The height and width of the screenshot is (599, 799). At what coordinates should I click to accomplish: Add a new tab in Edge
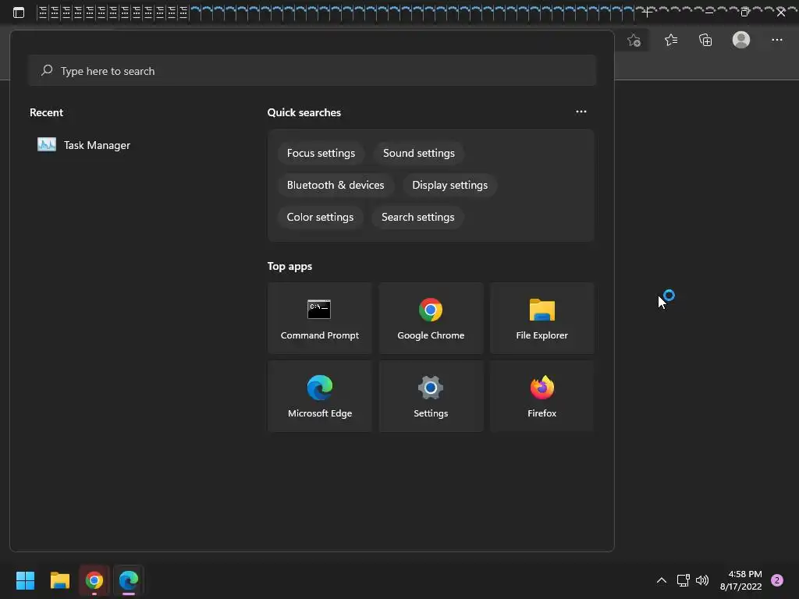[x=647, y=12]
